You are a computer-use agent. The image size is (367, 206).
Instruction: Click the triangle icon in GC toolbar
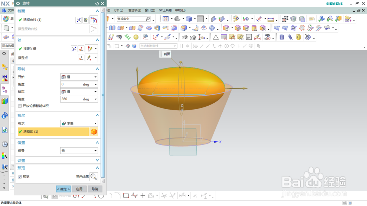click(x=216, y=37)
